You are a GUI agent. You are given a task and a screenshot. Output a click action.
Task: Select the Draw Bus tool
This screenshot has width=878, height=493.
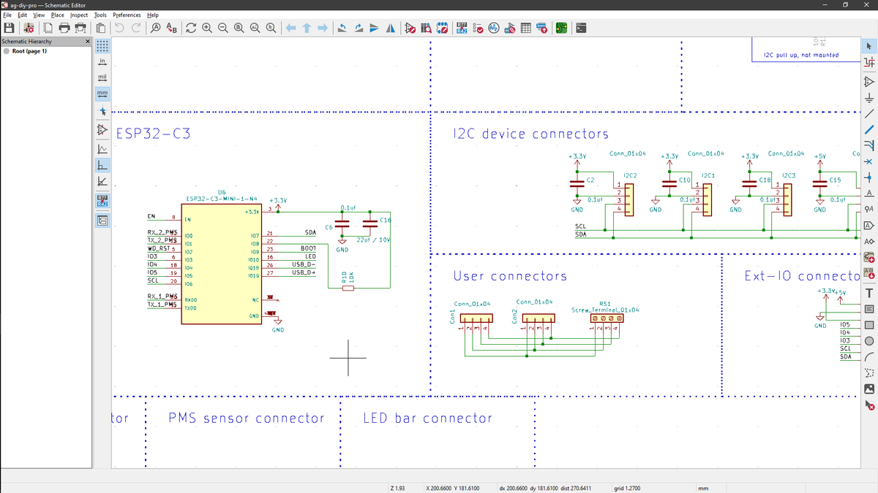click(x=869, y=129)
